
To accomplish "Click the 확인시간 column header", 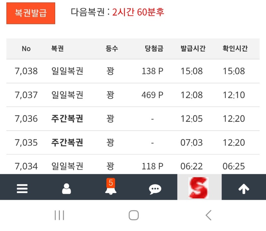I will coord(235,49).
